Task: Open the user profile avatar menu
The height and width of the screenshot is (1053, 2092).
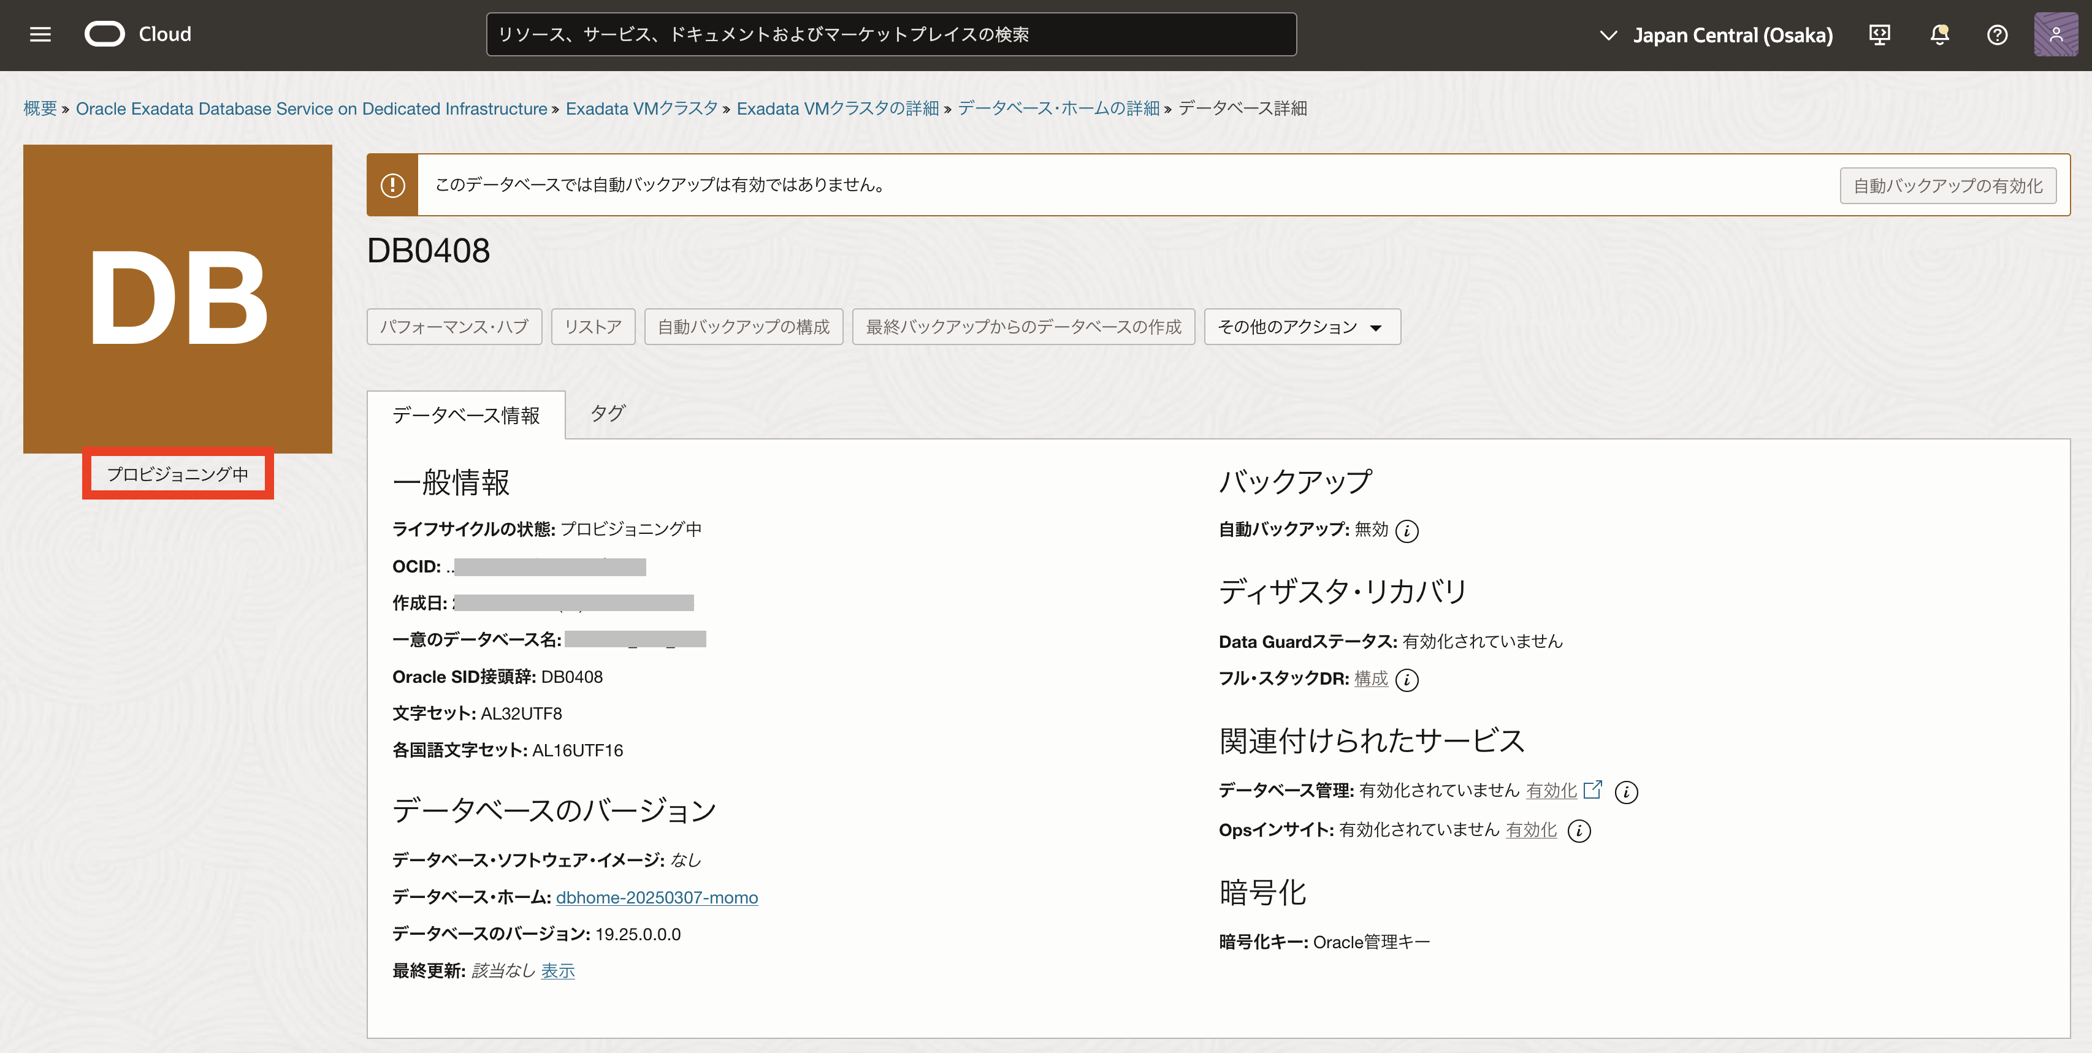Action: 2055,35
